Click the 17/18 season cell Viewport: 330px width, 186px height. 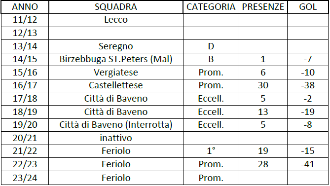coord(25,99)
